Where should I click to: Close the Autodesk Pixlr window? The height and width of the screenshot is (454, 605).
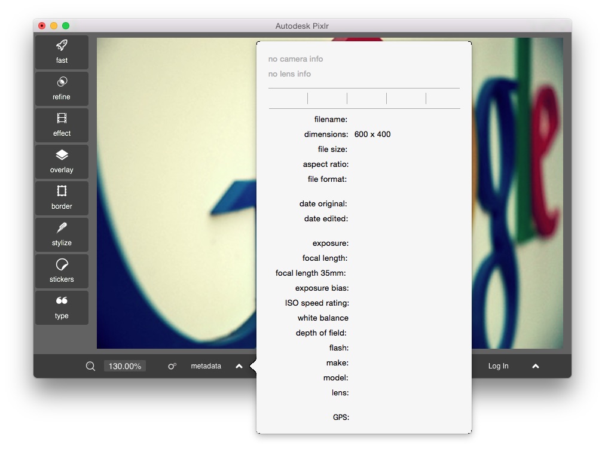(x=42, y=26)
